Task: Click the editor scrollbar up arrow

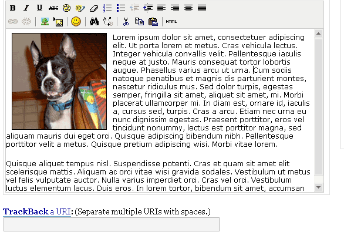Action: tap(319, 33)
